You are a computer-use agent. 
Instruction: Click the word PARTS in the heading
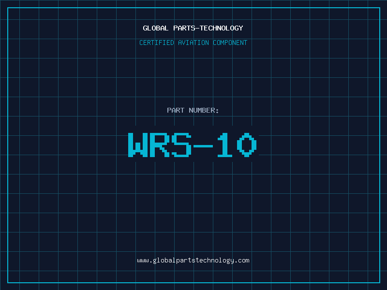tap(183, 28)
